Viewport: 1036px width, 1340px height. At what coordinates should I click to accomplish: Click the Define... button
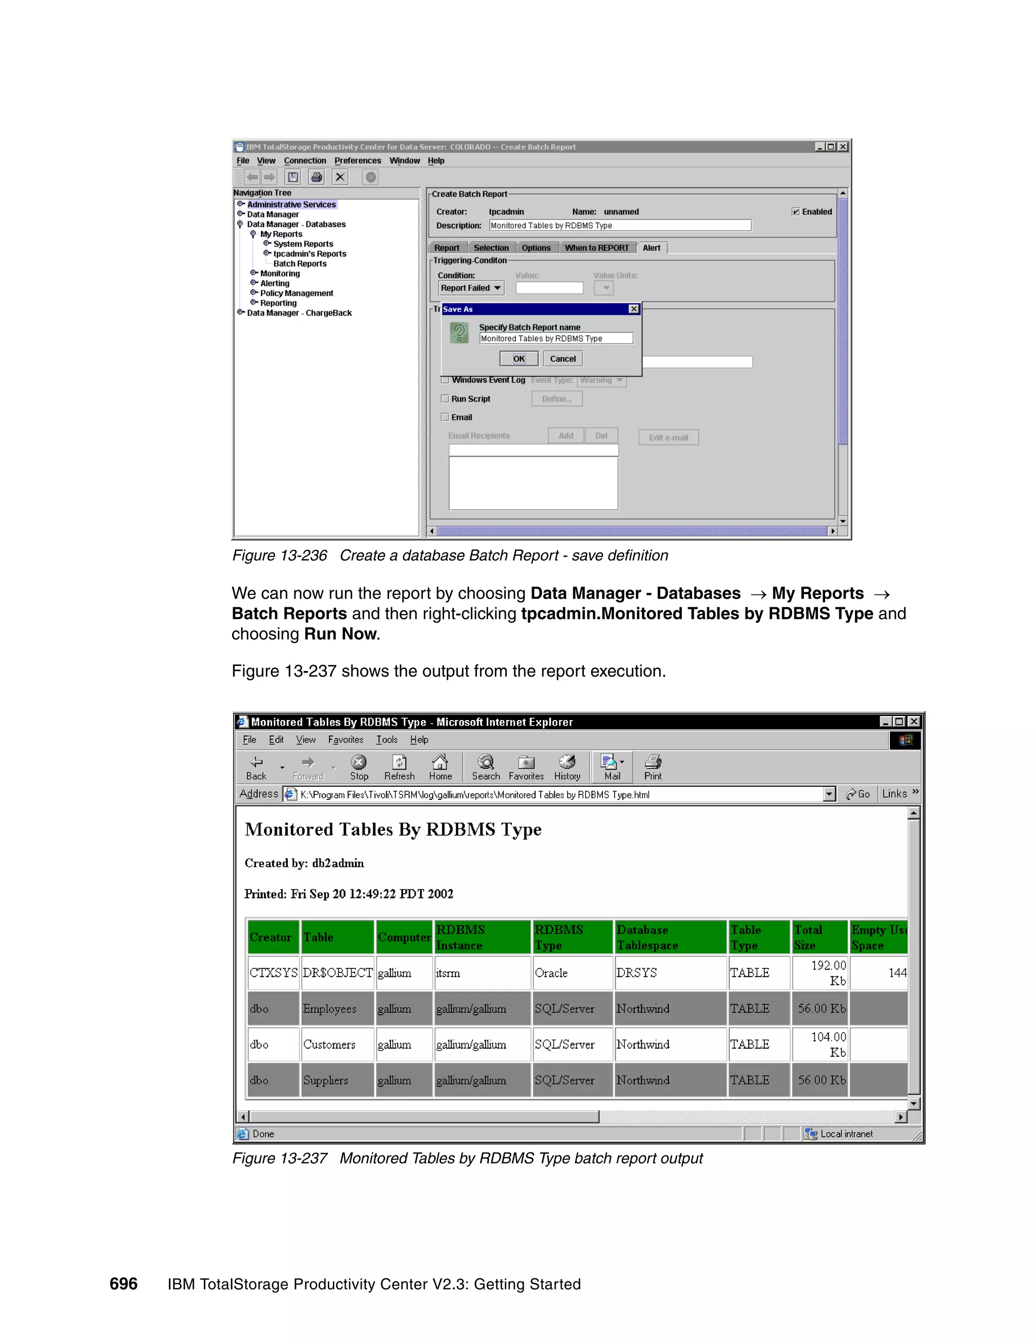click(556, 399)
